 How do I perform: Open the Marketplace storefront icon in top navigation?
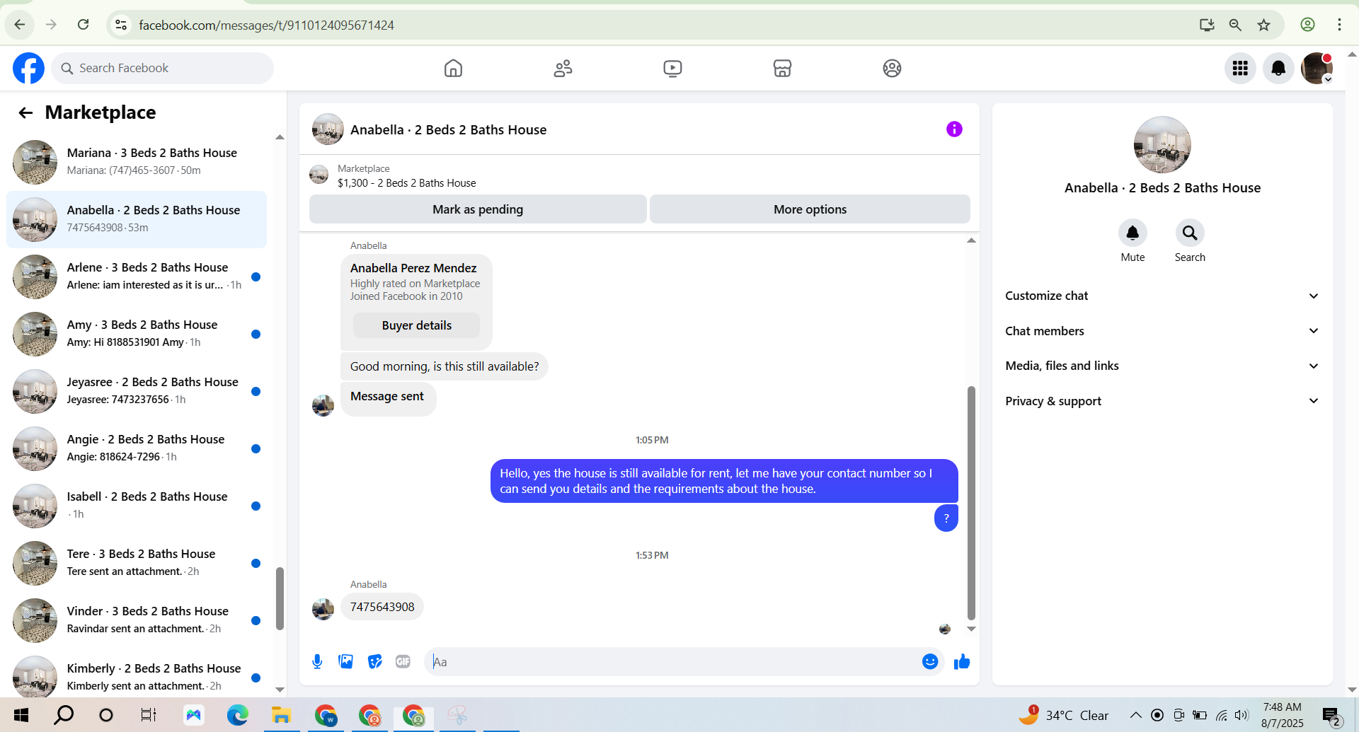pos(782,68)
